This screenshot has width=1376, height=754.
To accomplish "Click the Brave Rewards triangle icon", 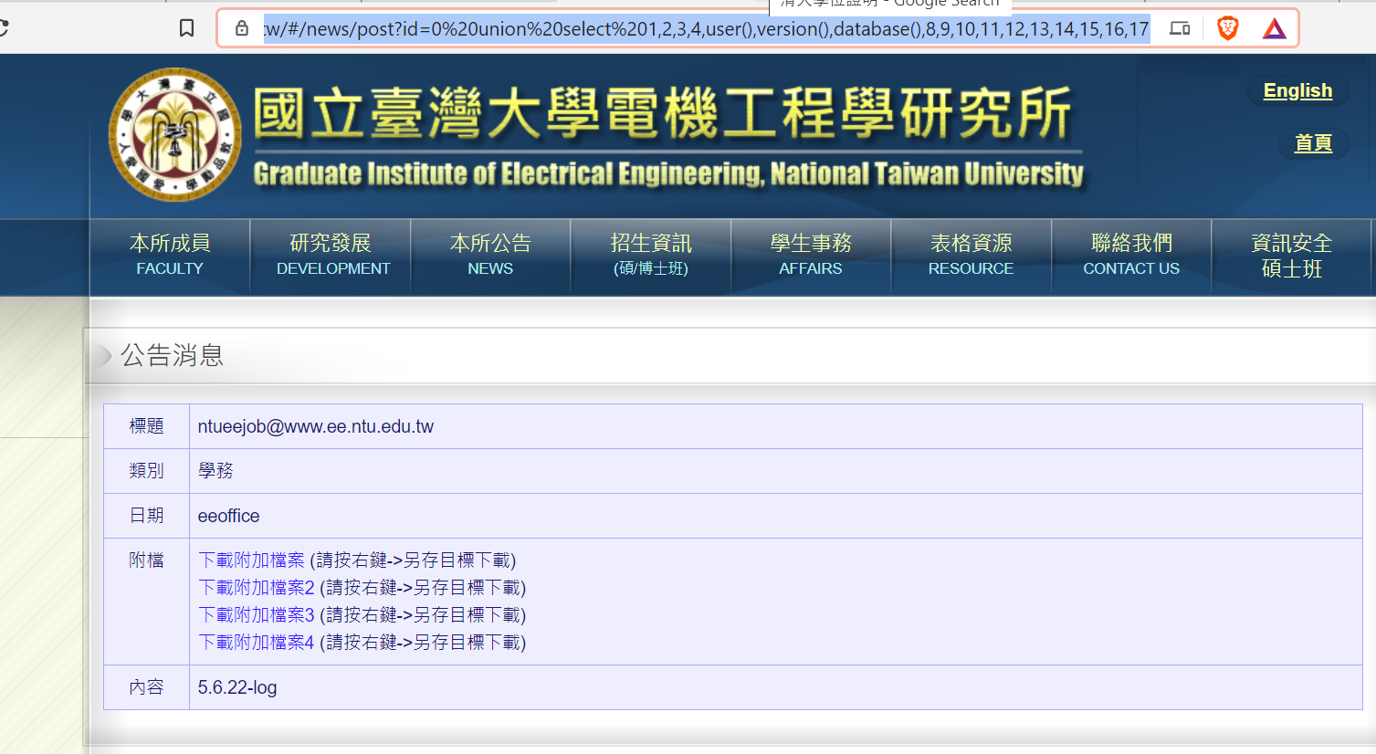I will (x=1275, y=29).
